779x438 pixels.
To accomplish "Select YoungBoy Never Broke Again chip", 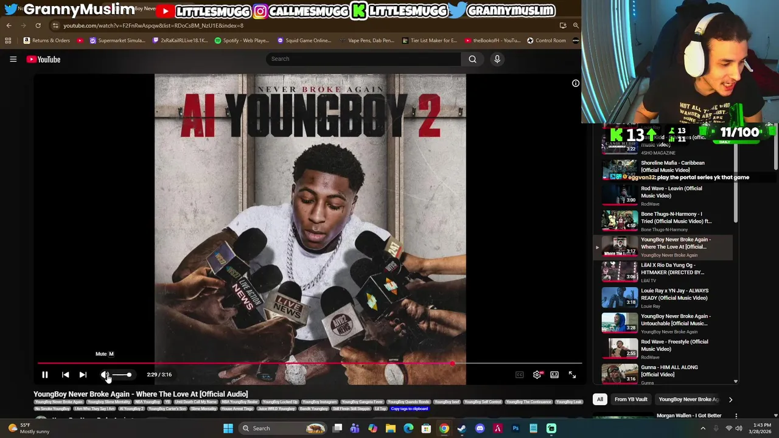I will 688,400.
